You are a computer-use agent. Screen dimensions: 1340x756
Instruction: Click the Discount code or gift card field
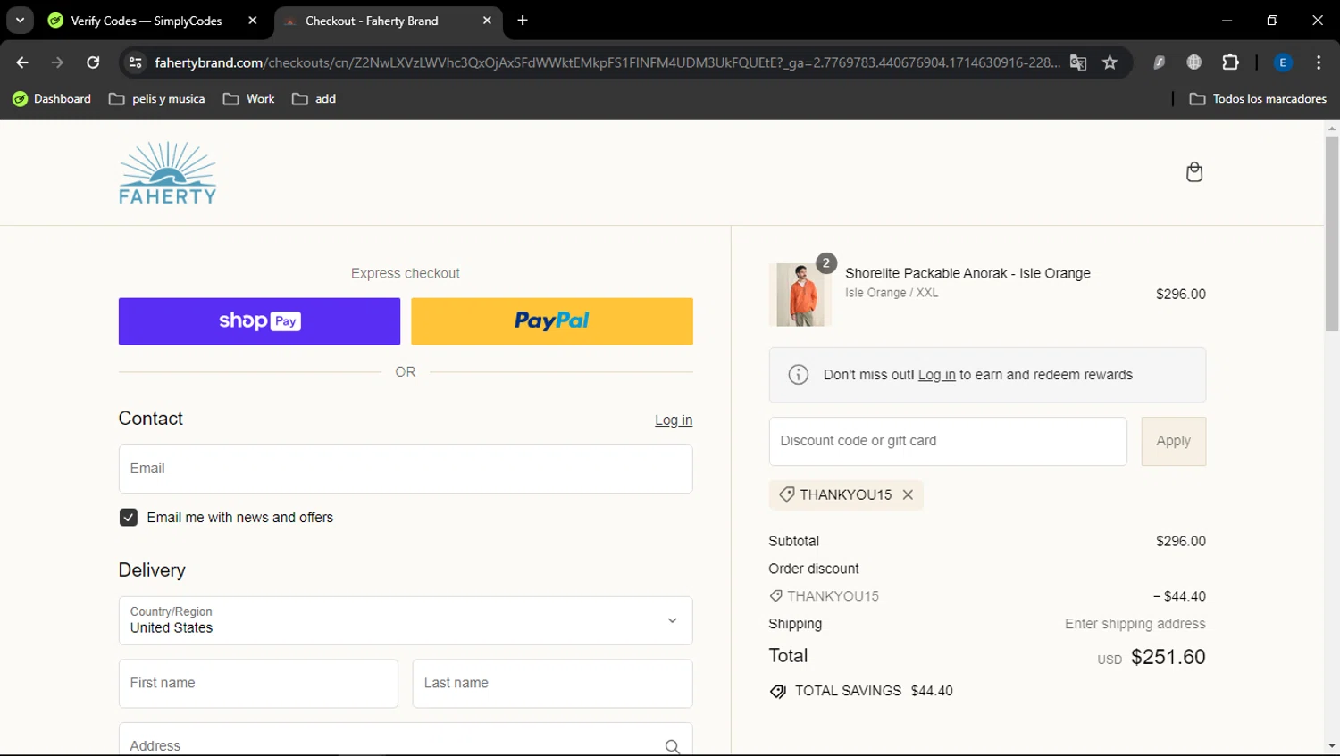[948, 441]
